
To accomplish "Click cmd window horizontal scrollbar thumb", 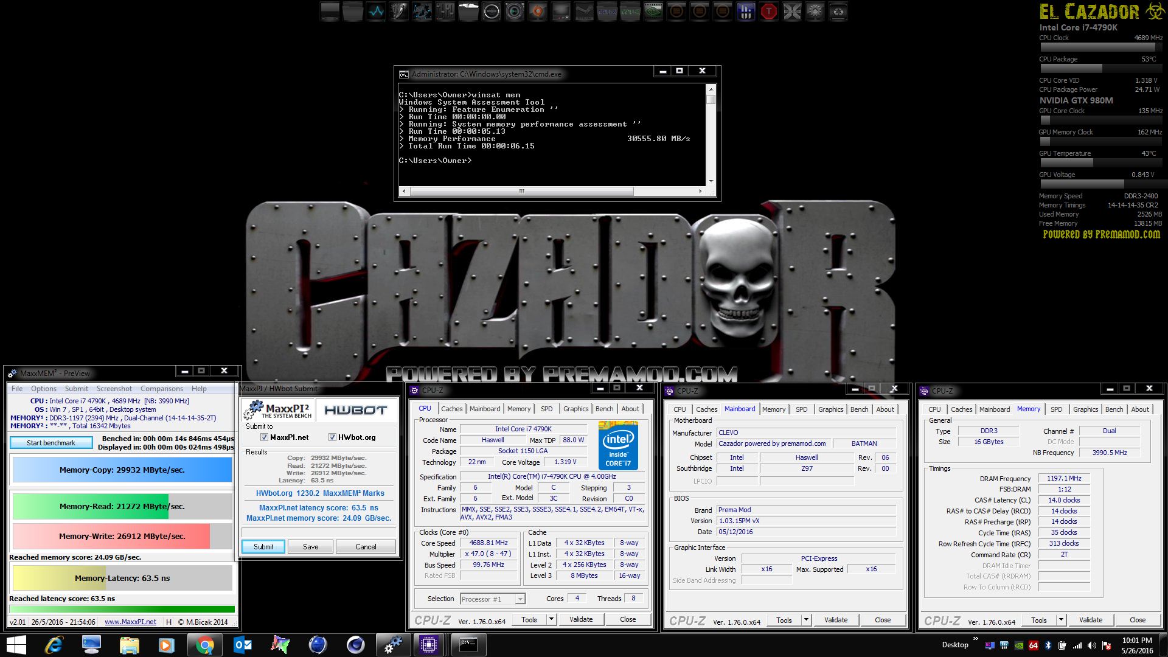I will tap(521, 191).
